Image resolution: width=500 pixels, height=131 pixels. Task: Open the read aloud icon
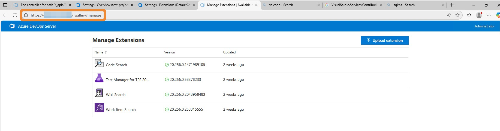pos(449,15)
